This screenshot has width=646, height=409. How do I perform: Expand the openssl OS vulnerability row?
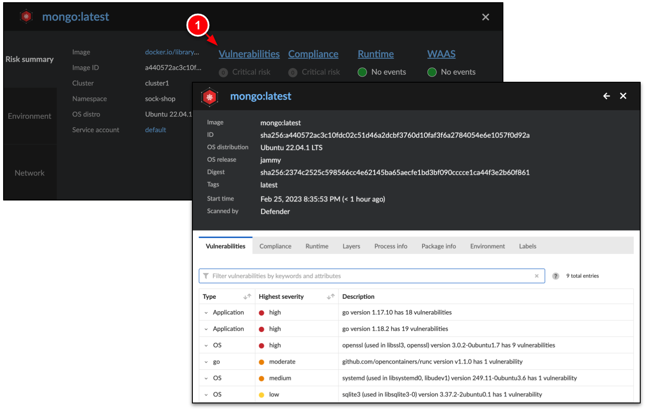point(206,346)
